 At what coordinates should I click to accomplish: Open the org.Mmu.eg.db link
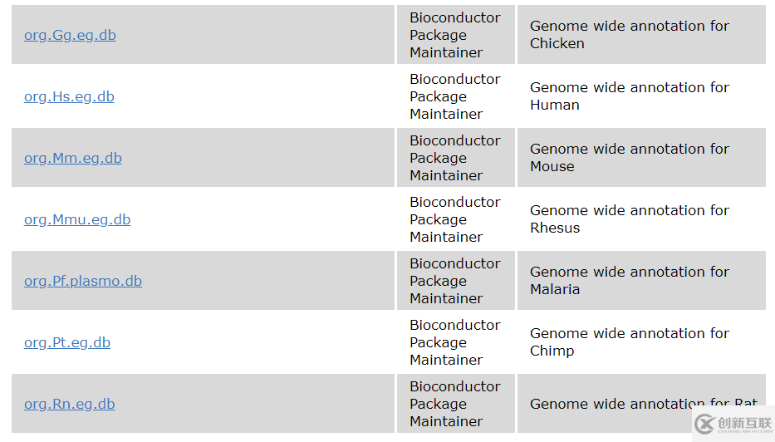tap(77, 219)
